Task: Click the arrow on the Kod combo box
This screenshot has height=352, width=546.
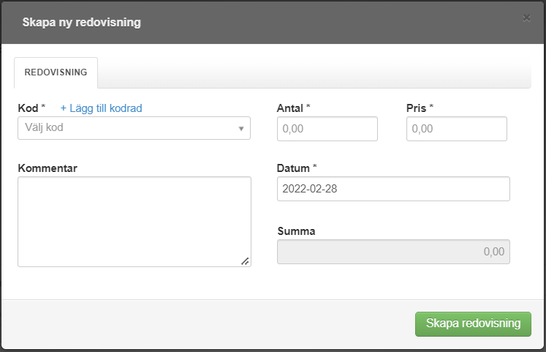Action: click(241, 129)
